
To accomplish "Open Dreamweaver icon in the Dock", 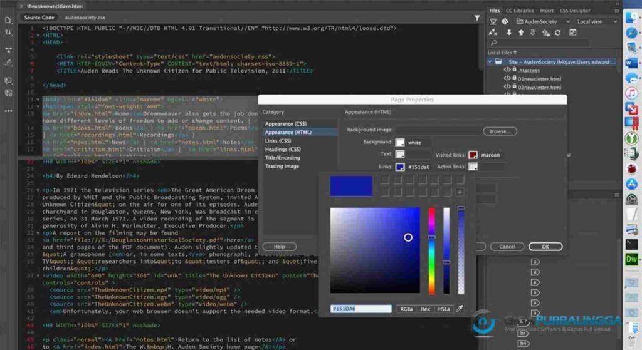I will point(631,260).
